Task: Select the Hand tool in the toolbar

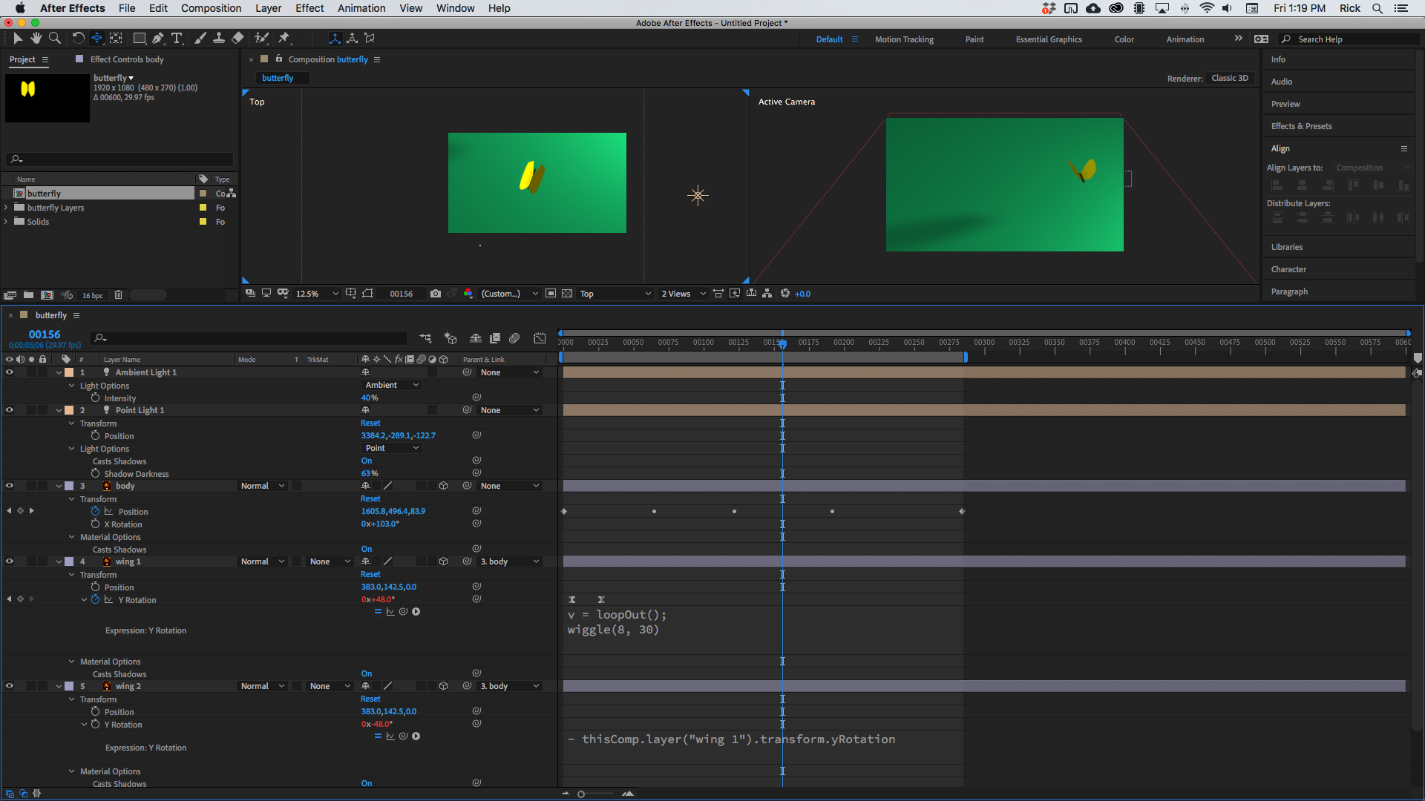Action: click(x=36, y=38)
